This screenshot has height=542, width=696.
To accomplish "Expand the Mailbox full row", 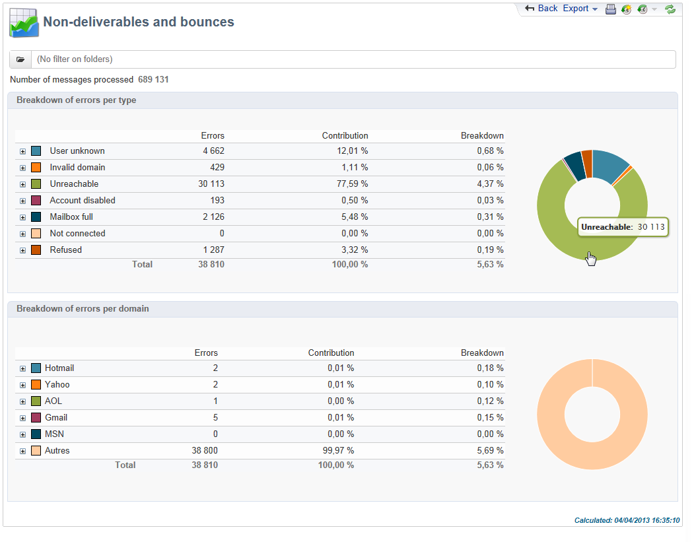I will pos(23,217).
